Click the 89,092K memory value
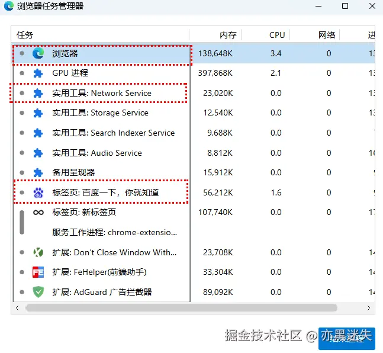383x353 pixels. click(x=218, y=292)
